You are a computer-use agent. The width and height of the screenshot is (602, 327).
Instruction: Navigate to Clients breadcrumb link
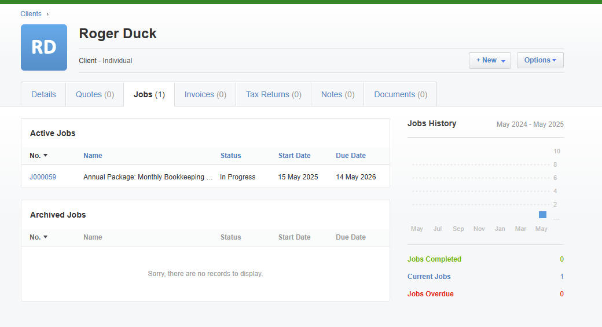pos(31,14)
